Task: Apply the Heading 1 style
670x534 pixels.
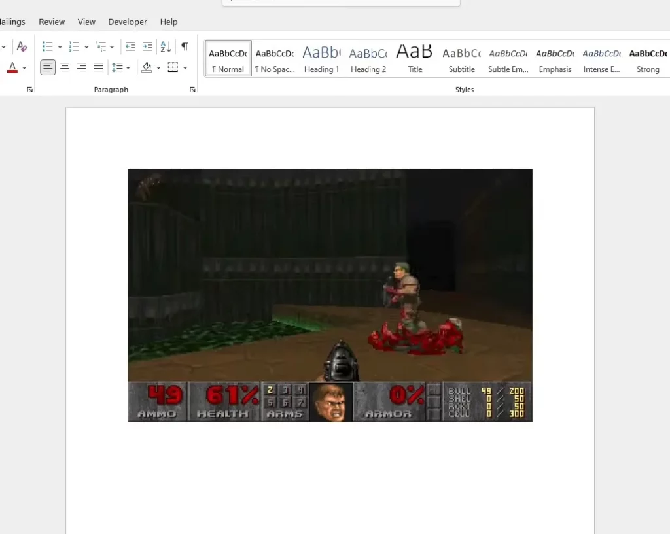Action: coord(321,58)
